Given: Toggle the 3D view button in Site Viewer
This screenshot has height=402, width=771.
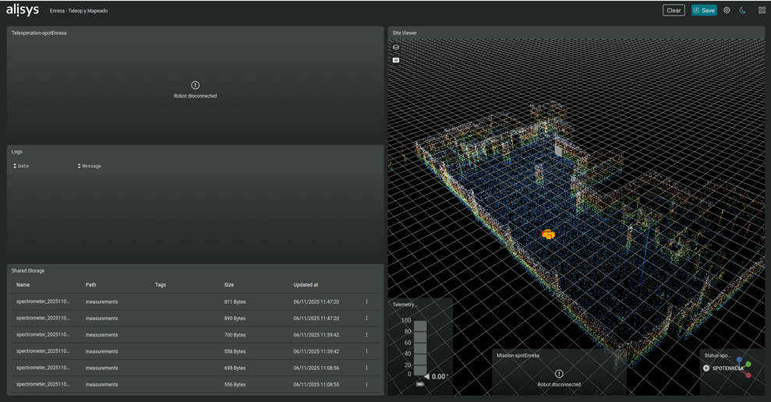Looking at the screenshot, I should [396, 60].
